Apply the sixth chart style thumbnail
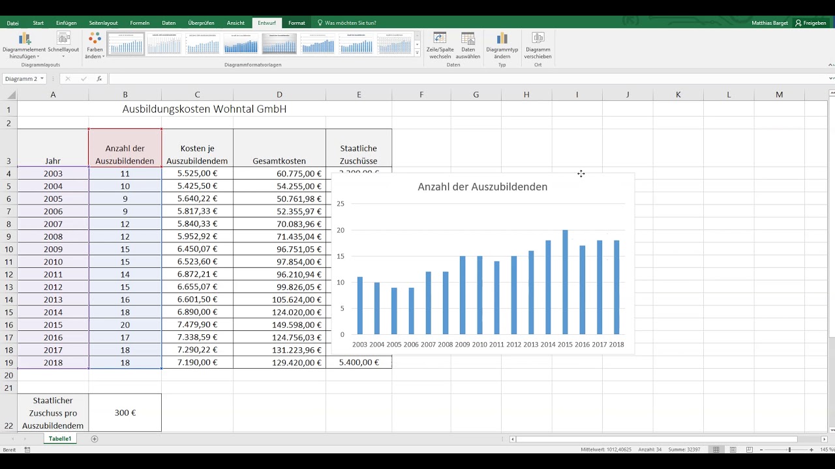 click(318, 44)
